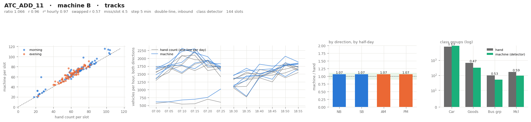Click the Bus grp axis label

(x=494, y=112)
